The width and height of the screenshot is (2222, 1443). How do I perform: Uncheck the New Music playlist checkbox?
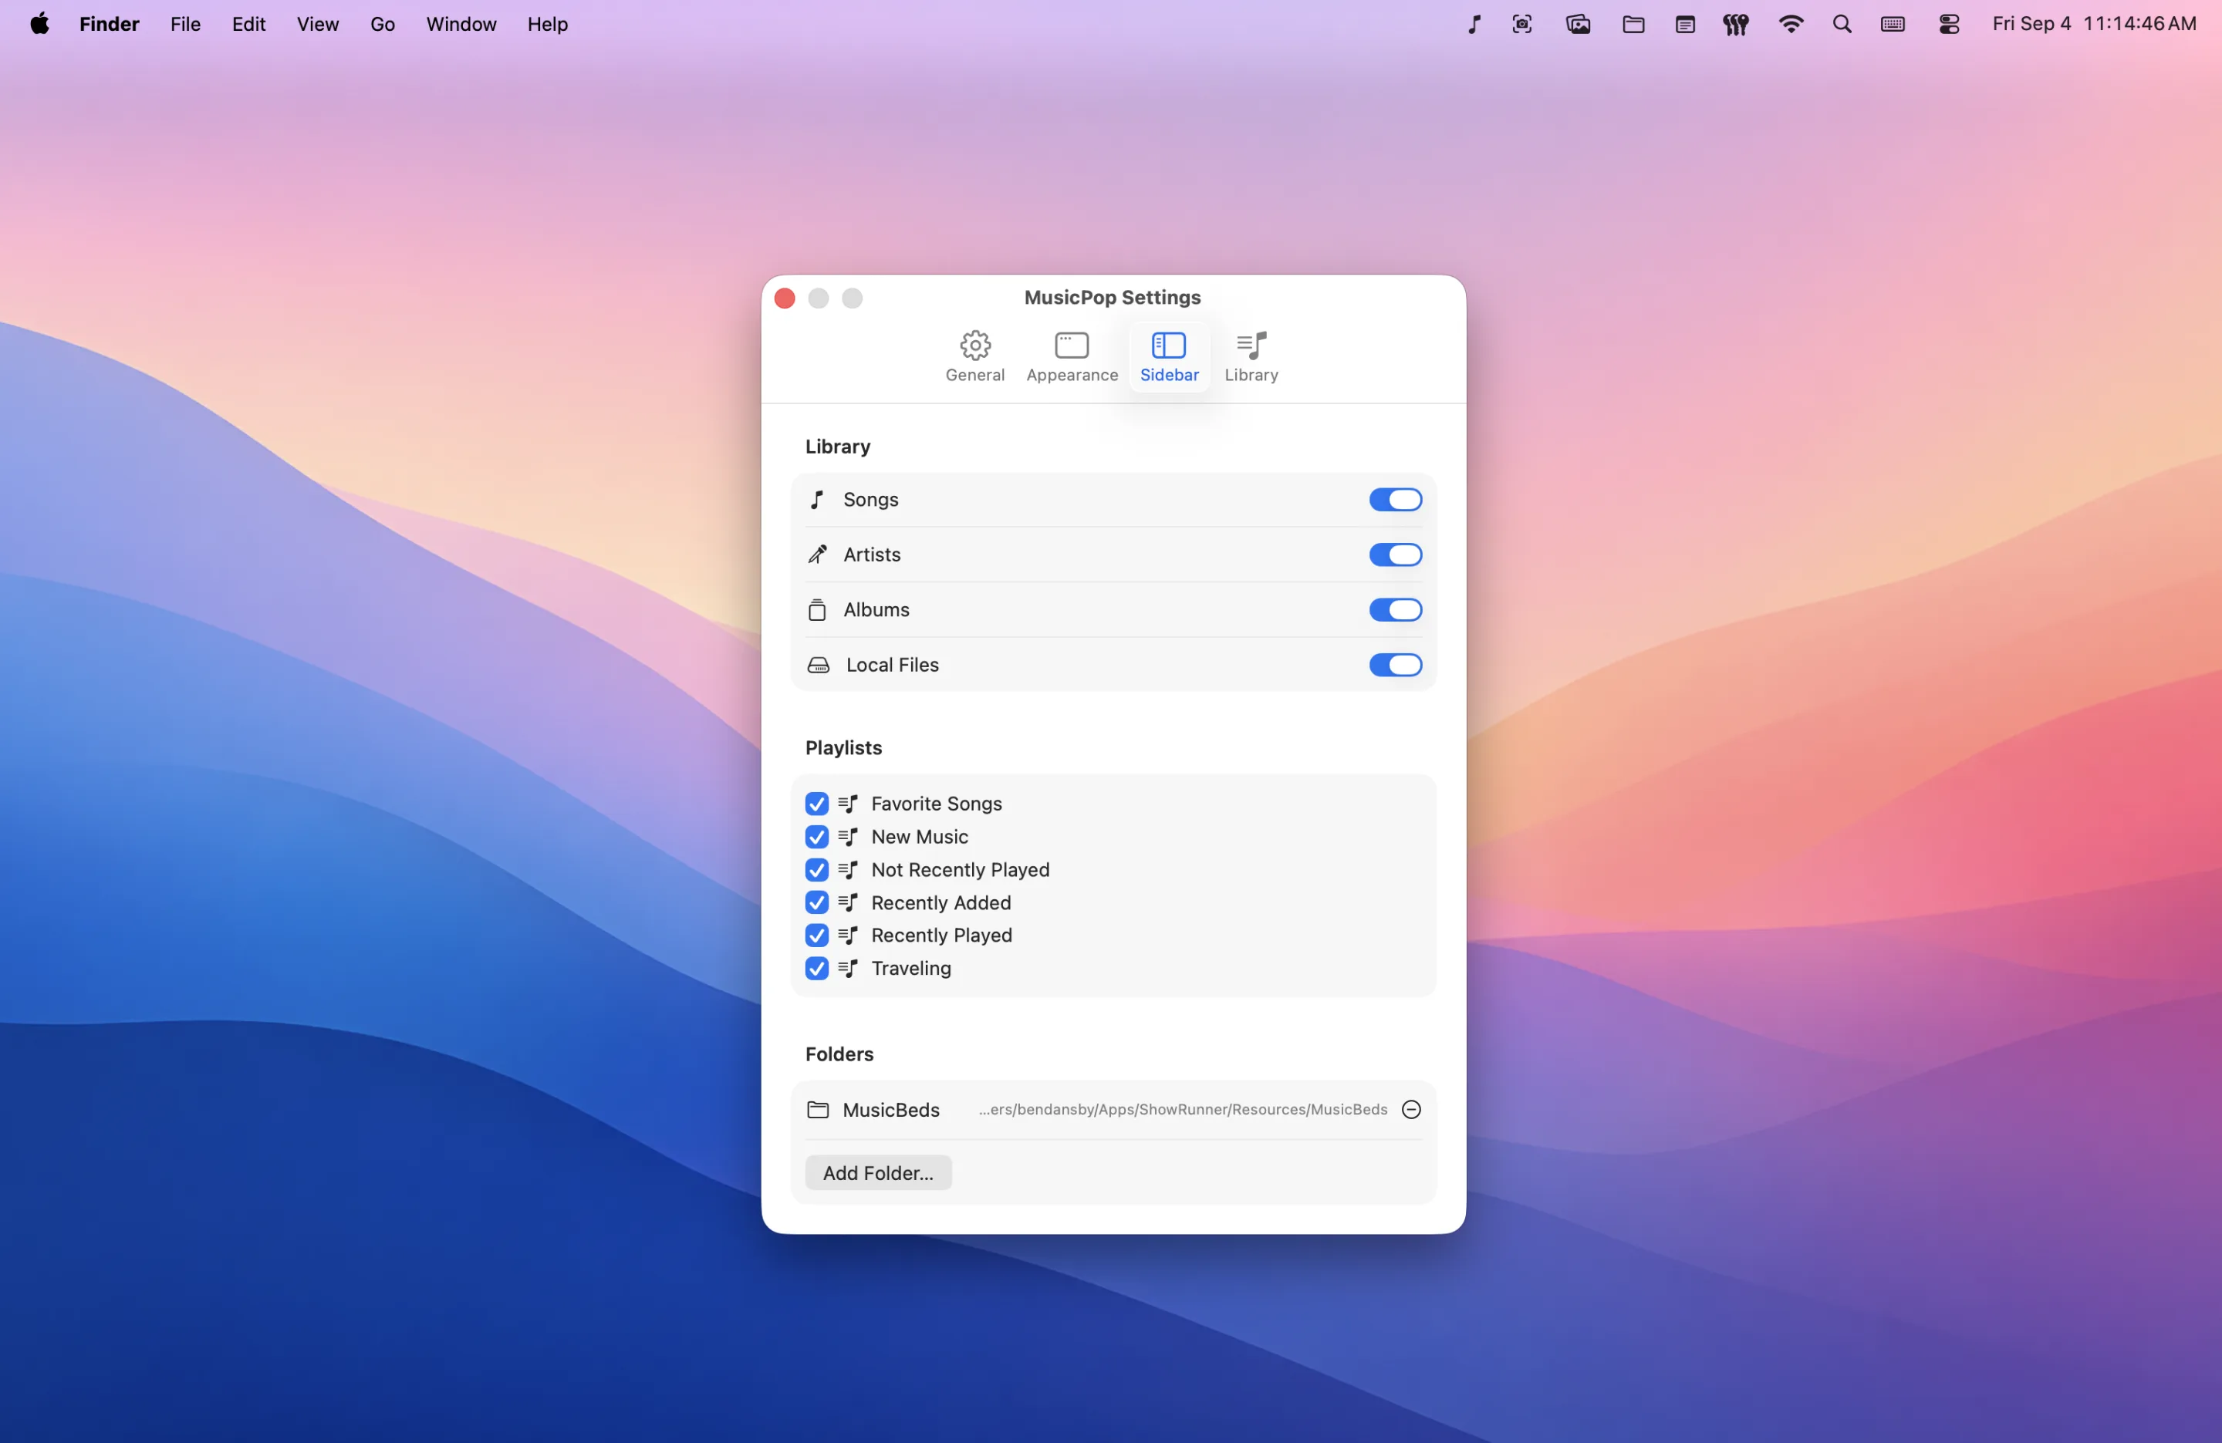817,836
